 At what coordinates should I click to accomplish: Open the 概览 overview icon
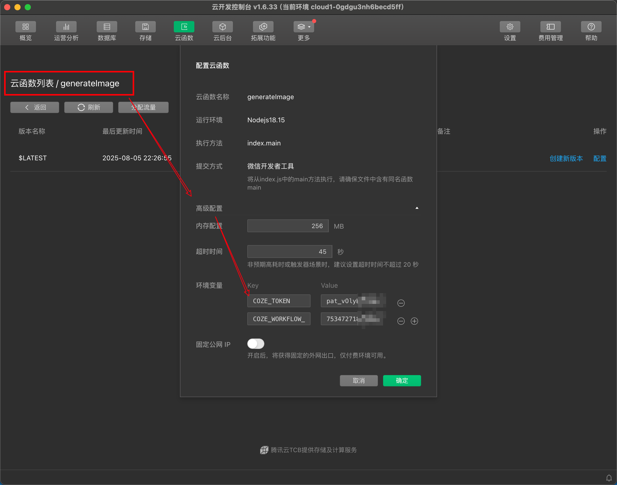click(x=25, y=27)
